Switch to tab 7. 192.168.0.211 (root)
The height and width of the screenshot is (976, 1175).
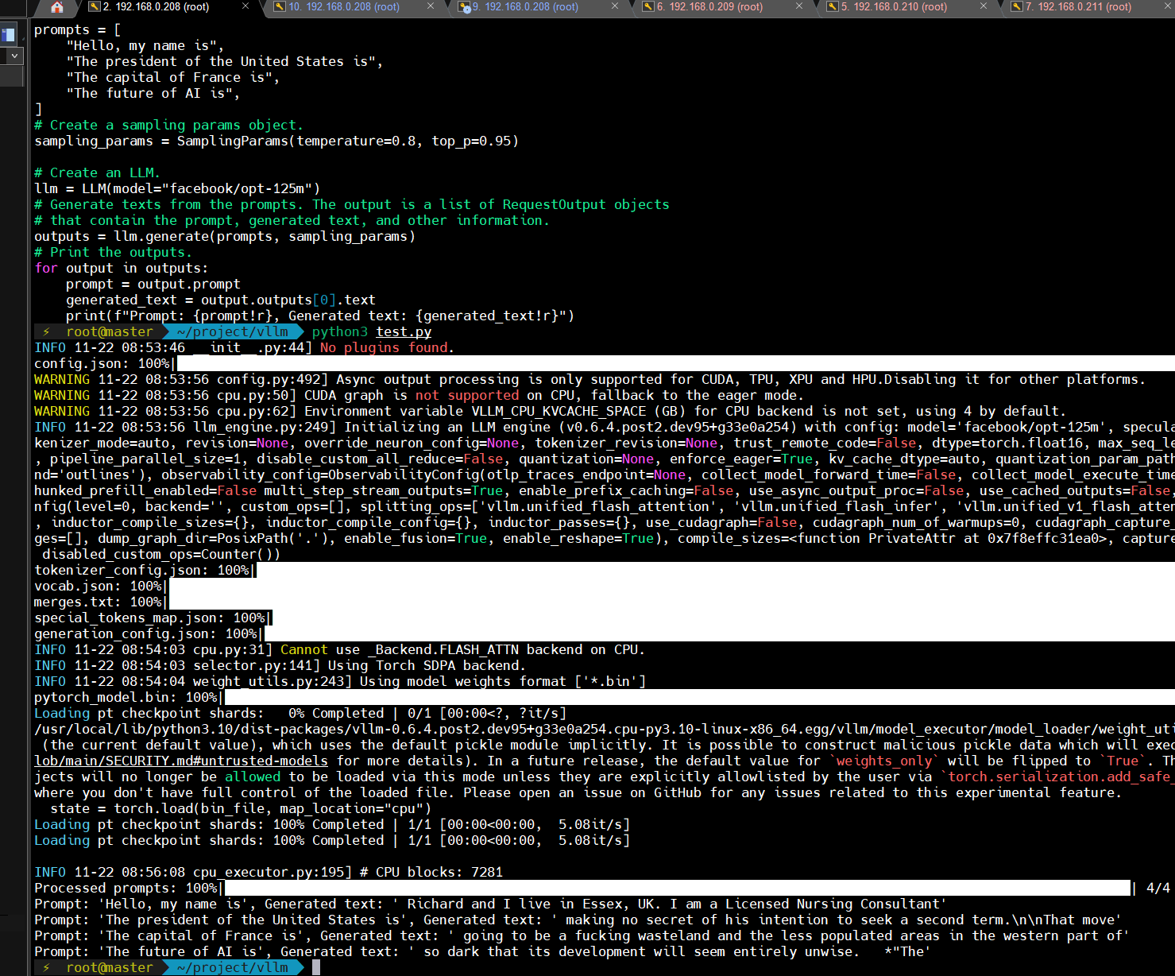click(1078, 7)
